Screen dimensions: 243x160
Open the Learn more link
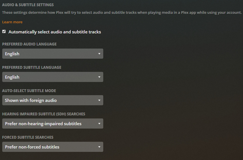tap(12, 22)
